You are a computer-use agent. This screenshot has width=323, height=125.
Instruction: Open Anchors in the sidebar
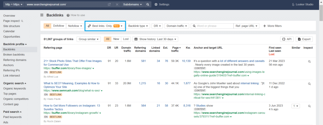[x=9, y=65]
